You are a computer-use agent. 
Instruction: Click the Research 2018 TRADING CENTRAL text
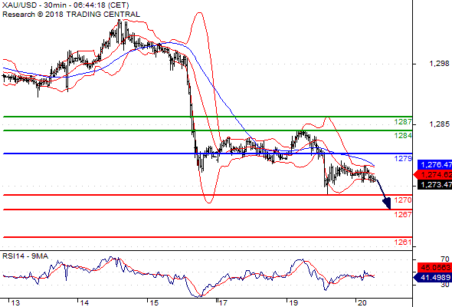point(71,15)
